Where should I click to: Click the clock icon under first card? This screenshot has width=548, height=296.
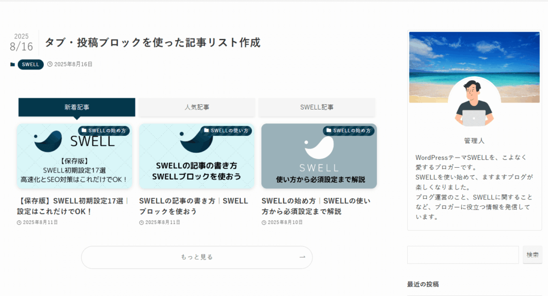19,222
